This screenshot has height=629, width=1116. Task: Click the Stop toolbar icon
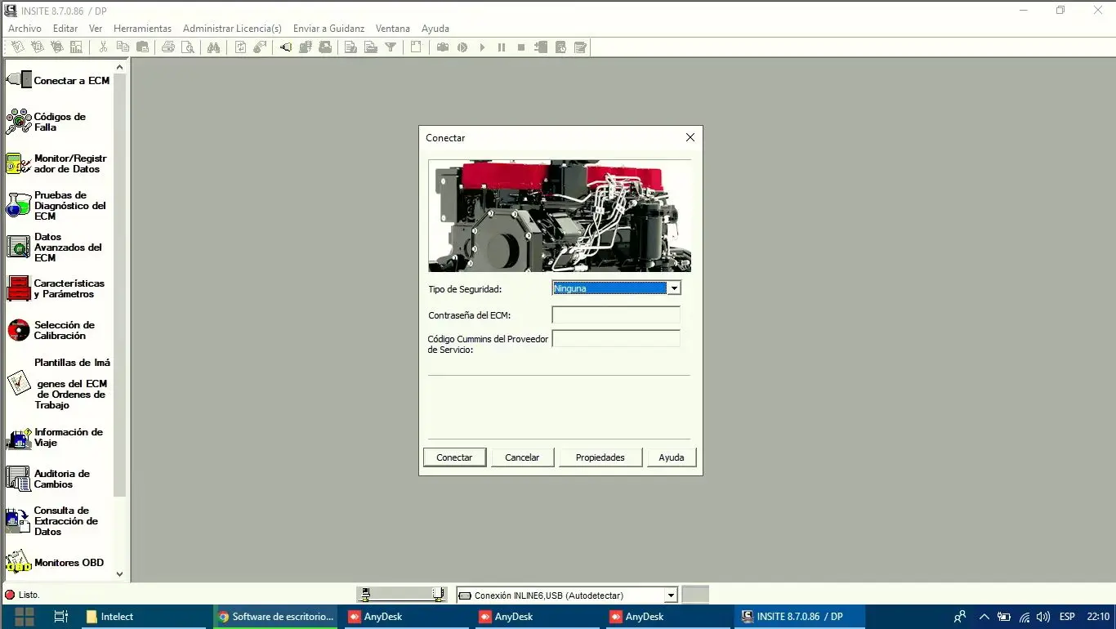click(521, 47)
